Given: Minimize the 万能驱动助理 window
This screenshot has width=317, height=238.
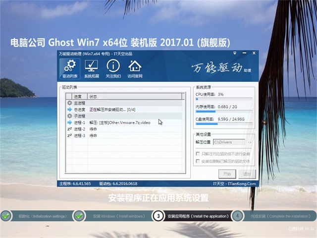Looking at the screenshot, I should pos(244,53).
